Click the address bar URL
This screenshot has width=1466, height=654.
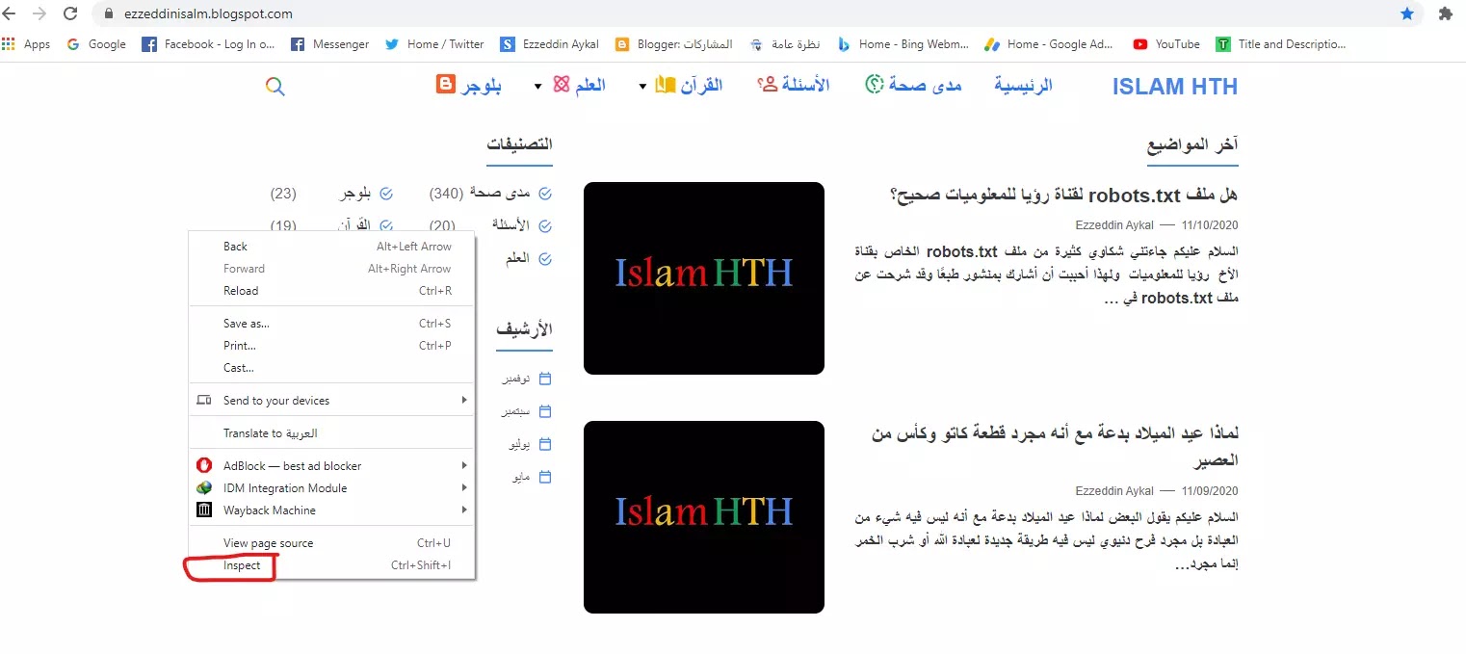[208, 13]
